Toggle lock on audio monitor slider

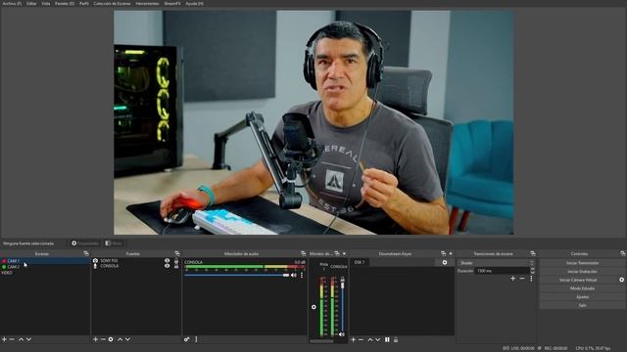pos(342,280)
